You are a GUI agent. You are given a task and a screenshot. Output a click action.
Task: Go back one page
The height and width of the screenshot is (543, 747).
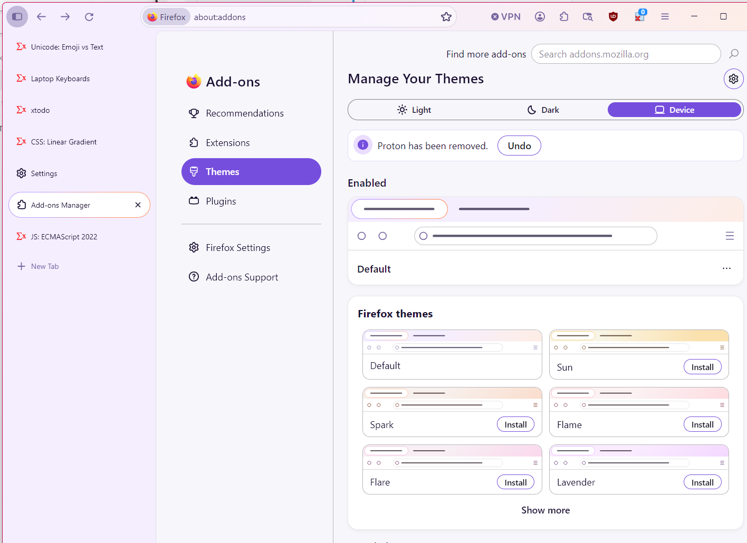click(x=41, y=17)
